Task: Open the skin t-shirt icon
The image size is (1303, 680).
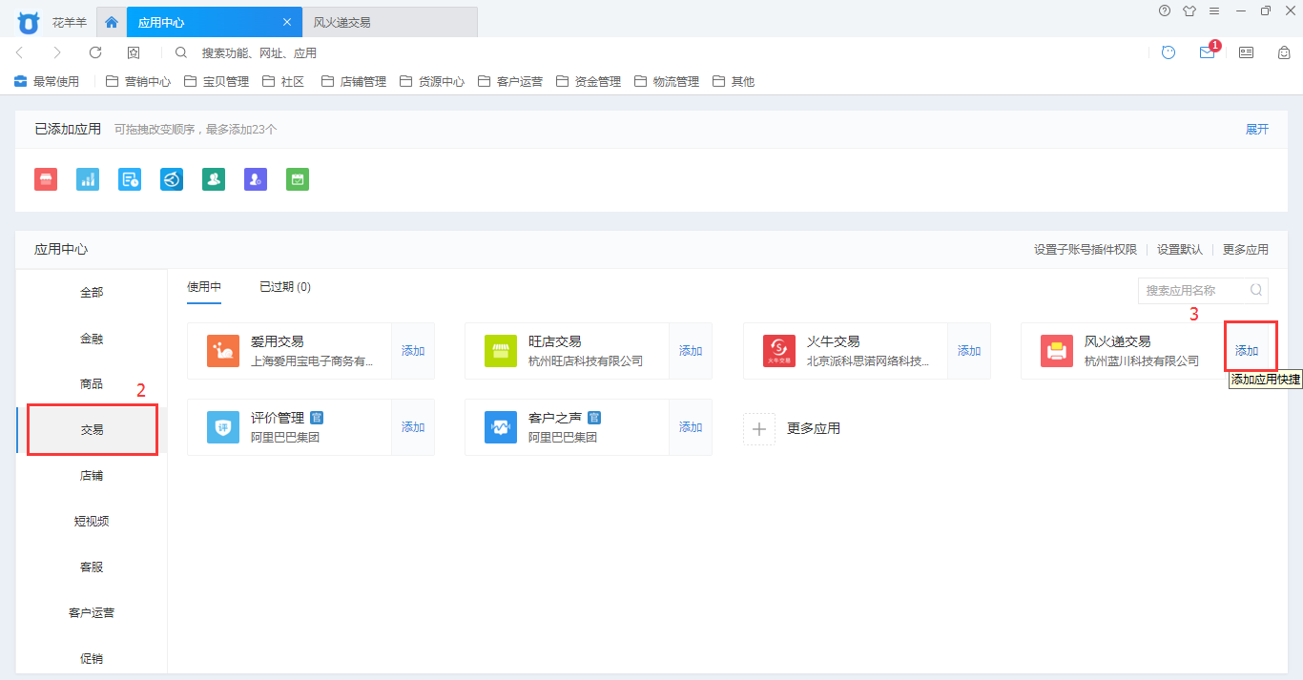Action: tap(1189, 10)
